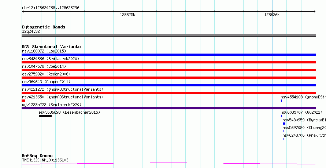Select the RefSeq Genes track title
The height and width of the screenshot is (168, 326).
[x=37, y=156]
